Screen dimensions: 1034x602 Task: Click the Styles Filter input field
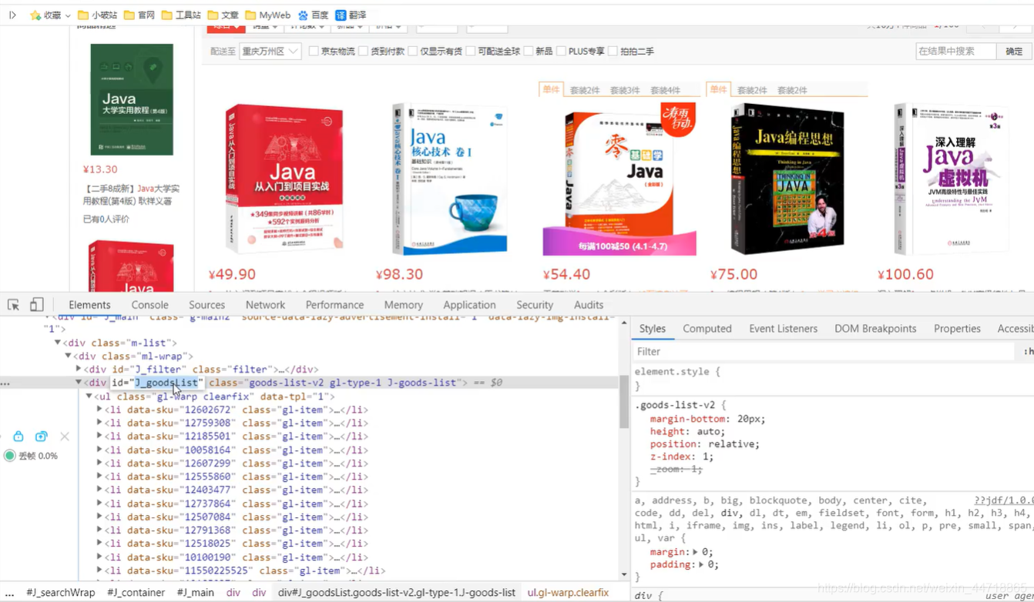point(823,352)
